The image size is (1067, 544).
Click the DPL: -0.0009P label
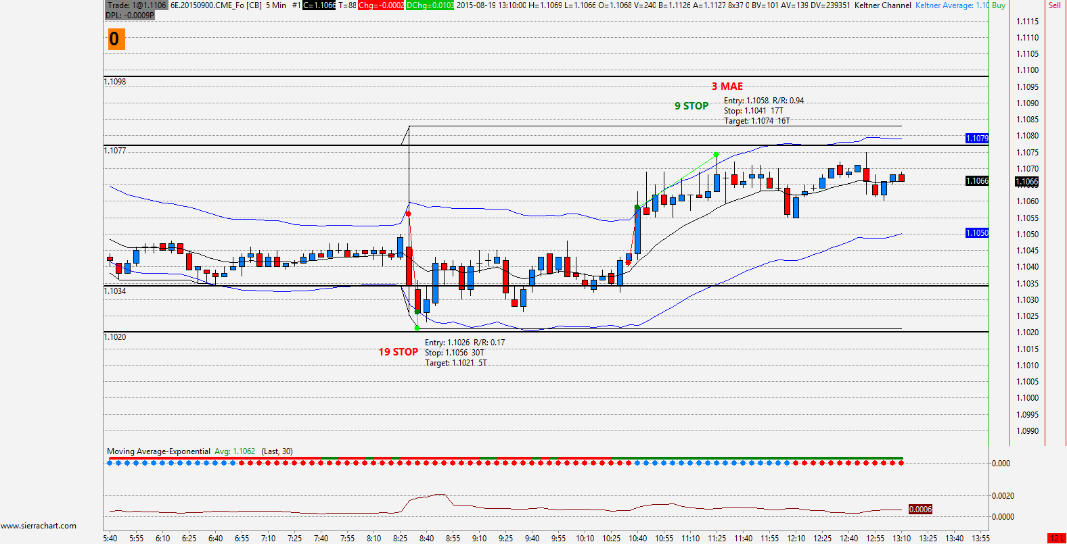[x=130, y=15]
